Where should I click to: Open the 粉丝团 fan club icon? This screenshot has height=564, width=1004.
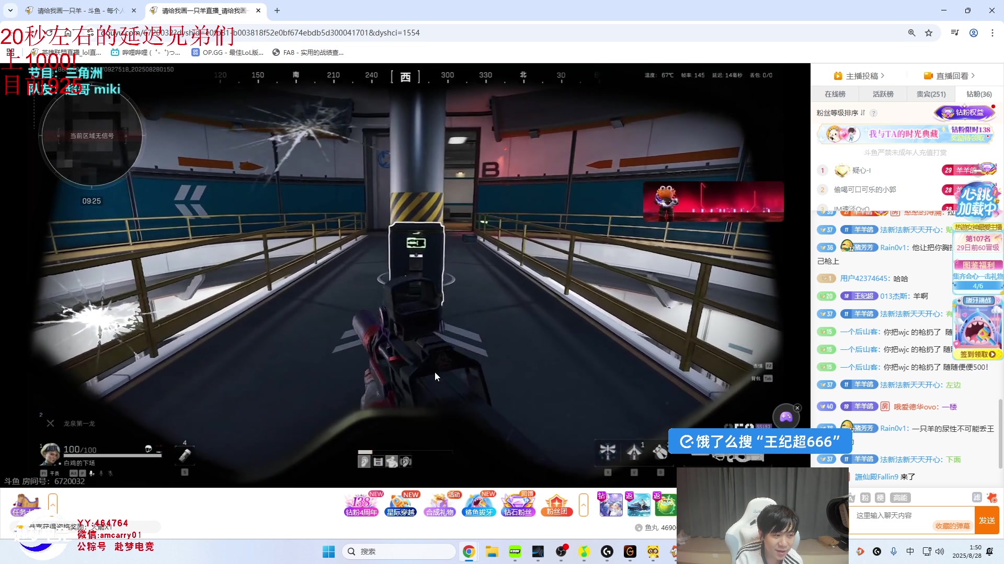coord(556,504)
